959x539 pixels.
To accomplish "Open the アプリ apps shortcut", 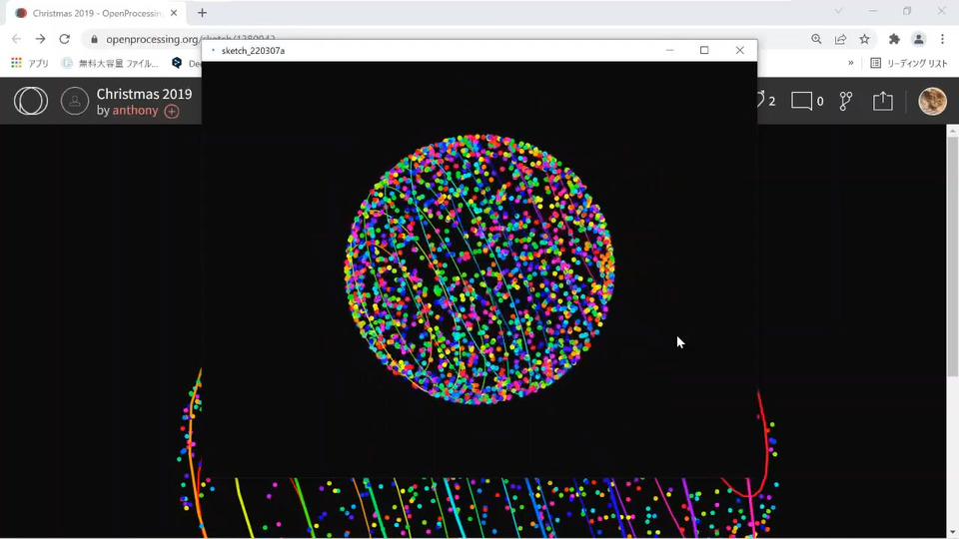I will point(30,63).
